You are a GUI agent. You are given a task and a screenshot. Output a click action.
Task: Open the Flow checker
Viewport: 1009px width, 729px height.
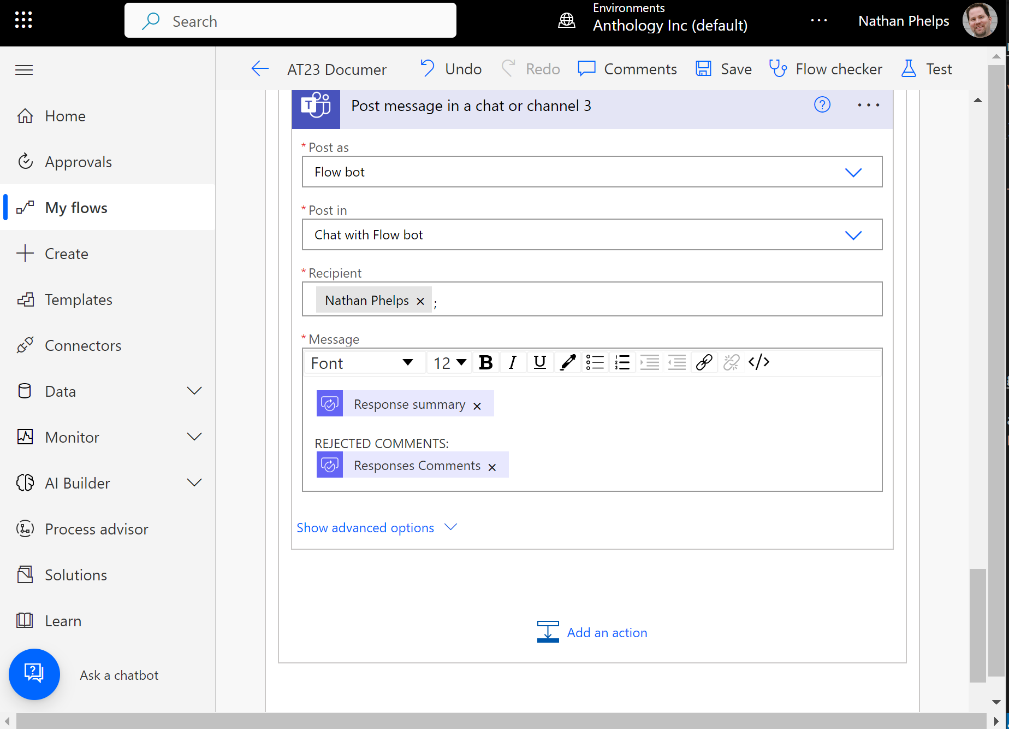pos(826,69)
